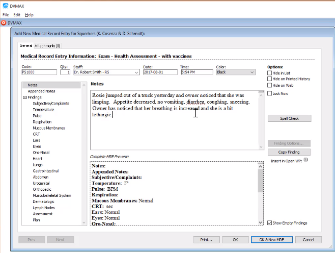Collapse the Findings tree node

25,97
